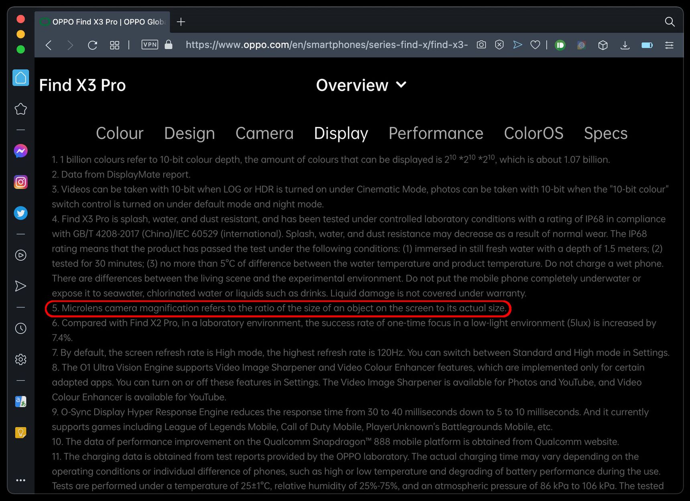Expand the Overview dropdown
This screenshot has width=690, height=501.
pos(361,85)
